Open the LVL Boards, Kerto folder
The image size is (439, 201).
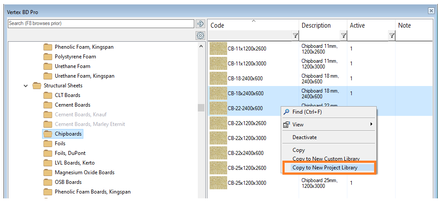[74, 163]
